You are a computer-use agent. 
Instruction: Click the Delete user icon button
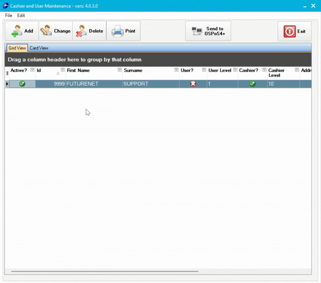coord(81,31)
